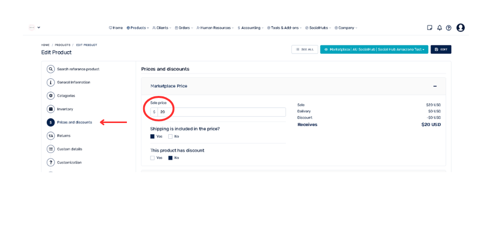Image resolution: width=492 pixels, height=246 pixels.
Task: Click the SEE ALL button
Action: click(x=305, y=50)
